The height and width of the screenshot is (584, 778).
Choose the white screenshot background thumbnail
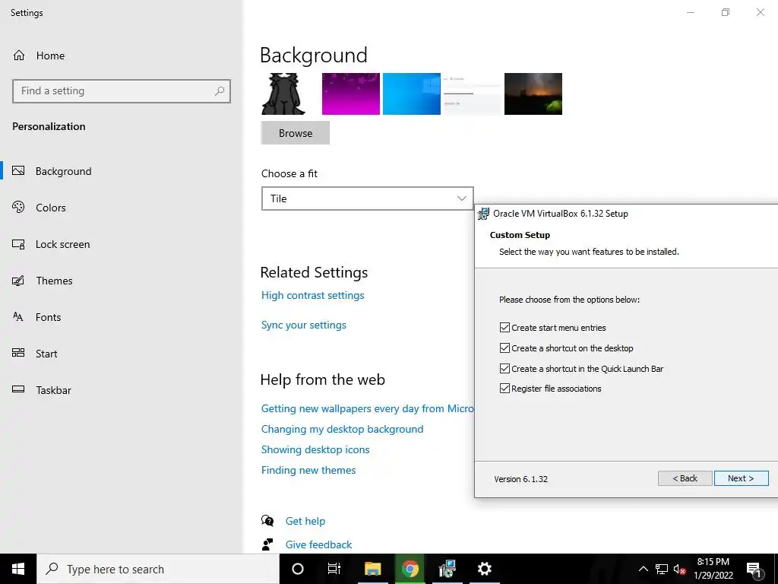pyautogui.click(x=473, y=94)
